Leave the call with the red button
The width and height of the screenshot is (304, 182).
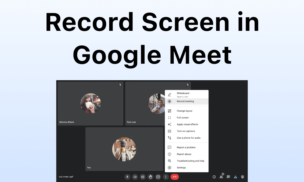[175, 177]
